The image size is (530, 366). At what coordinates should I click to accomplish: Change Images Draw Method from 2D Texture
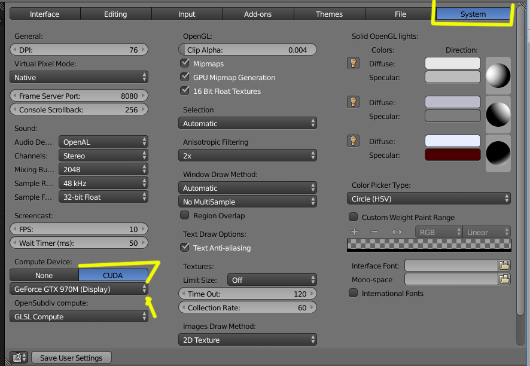[x=248, y=340]
